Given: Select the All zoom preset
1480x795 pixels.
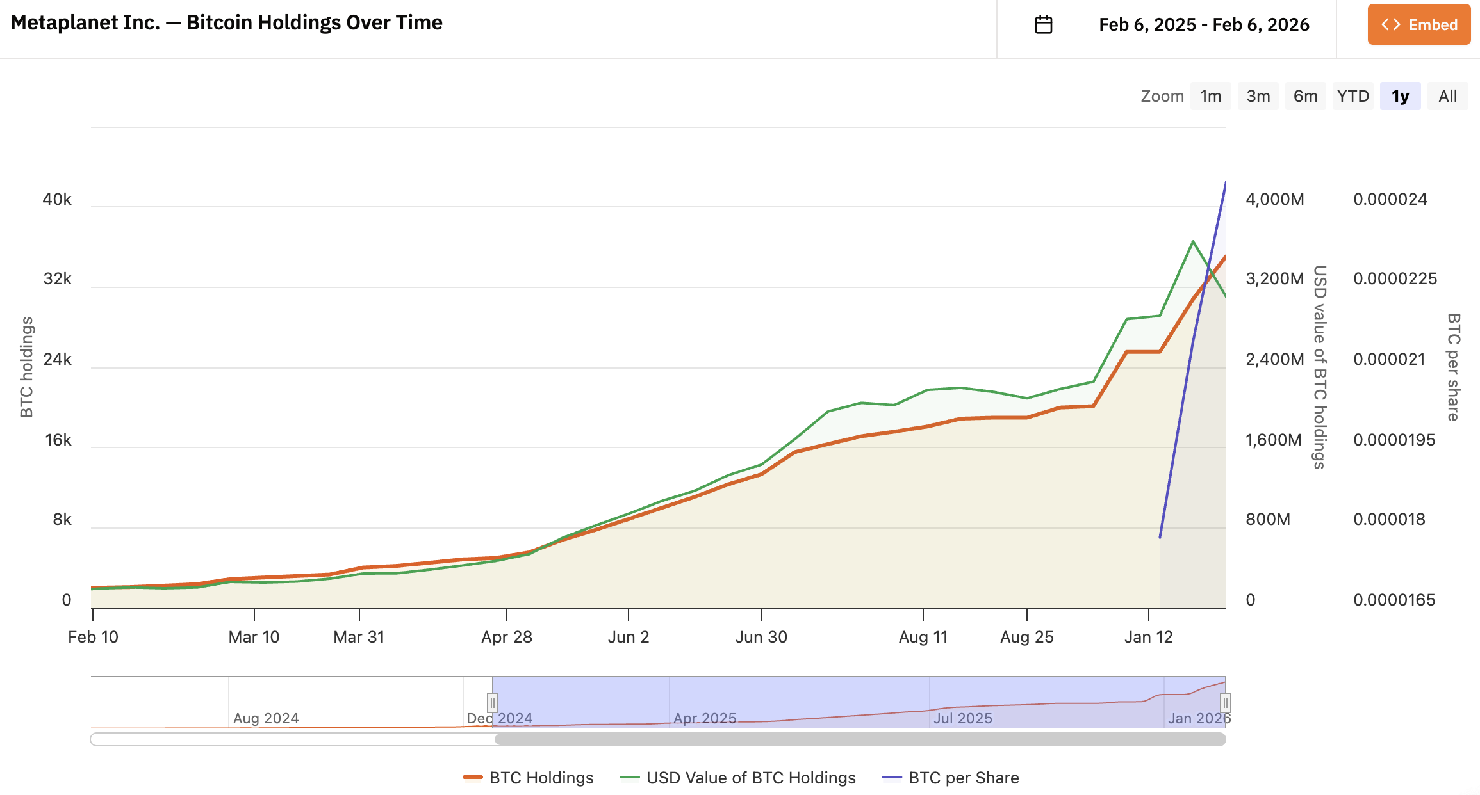Looking at the screenshot, I should [1447, 95].
